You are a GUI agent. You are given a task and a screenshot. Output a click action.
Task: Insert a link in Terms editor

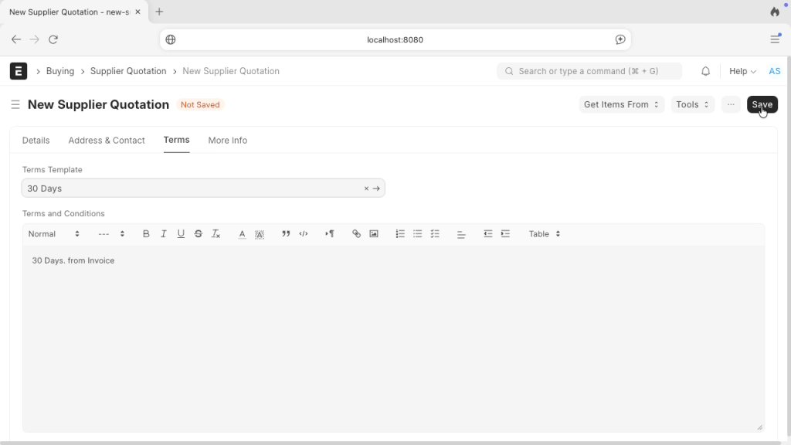[x=356, y=234]
